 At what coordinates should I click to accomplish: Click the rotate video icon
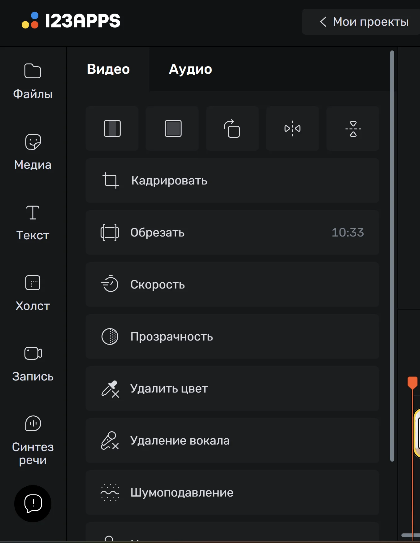[232, 128]
